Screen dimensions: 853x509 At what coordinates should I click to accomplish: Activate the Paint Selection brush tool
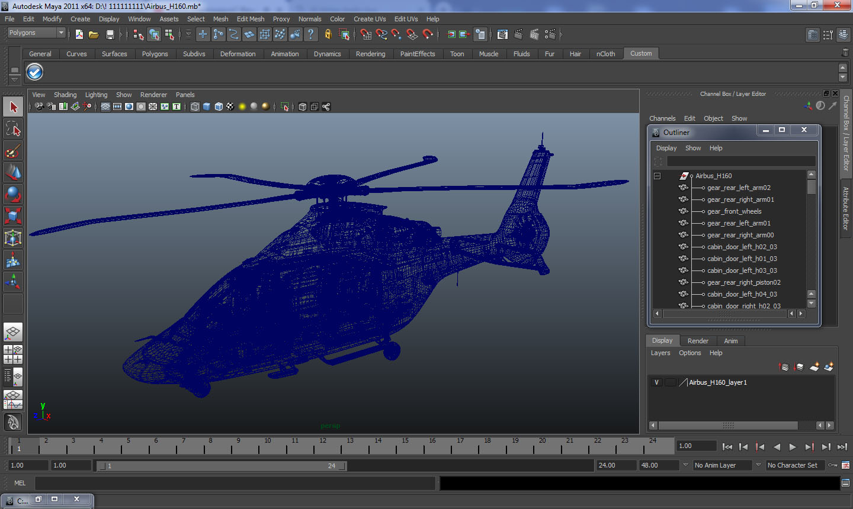coord(13,151)
